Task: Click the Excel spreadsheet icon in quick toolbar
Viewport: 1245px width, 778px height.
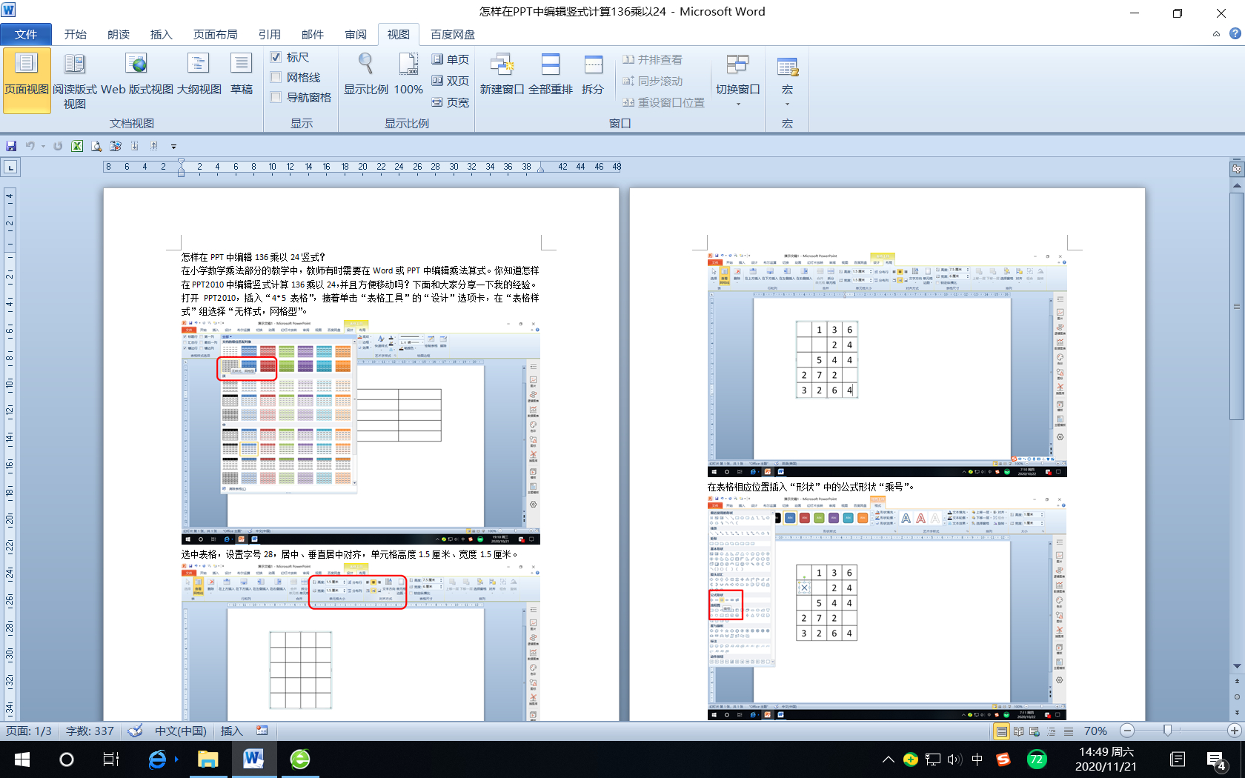Action: coord(77,146)
